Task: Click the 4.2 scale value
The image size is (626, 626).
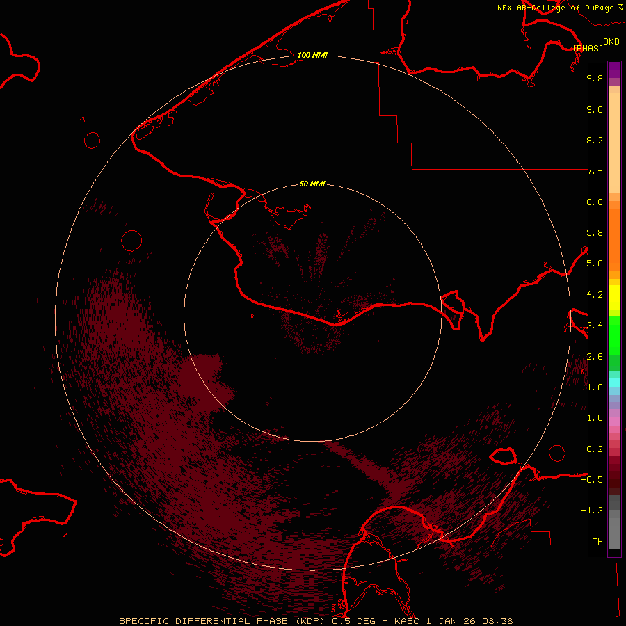Action: pos(595,295)
